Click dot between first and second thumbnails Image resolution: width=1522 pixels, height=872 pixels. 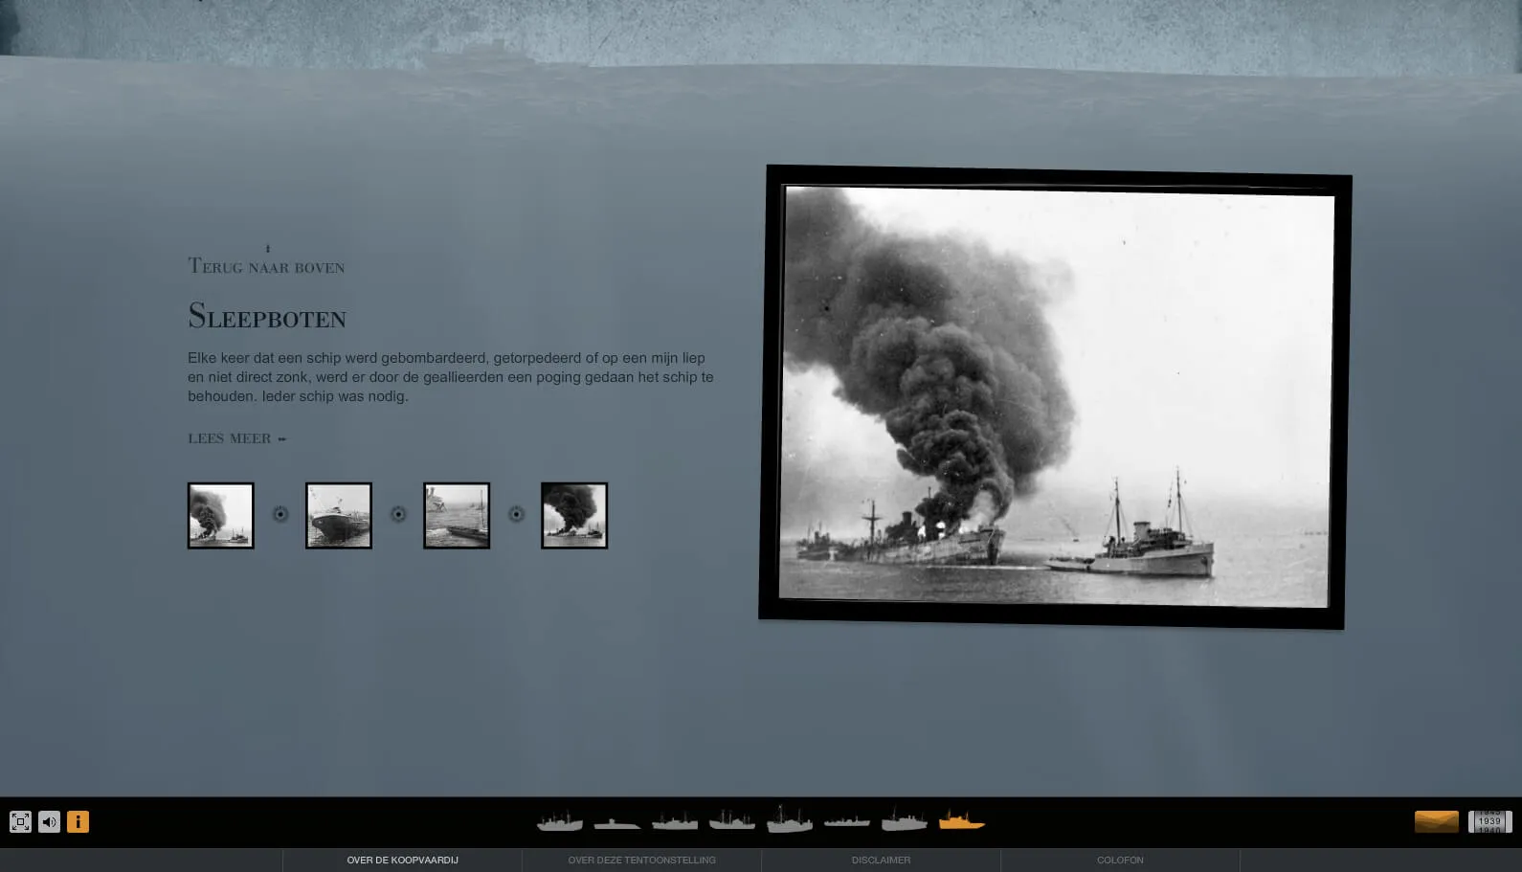[280, 514]
